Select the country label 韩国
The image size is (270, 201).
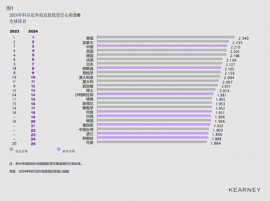point(90,121)
